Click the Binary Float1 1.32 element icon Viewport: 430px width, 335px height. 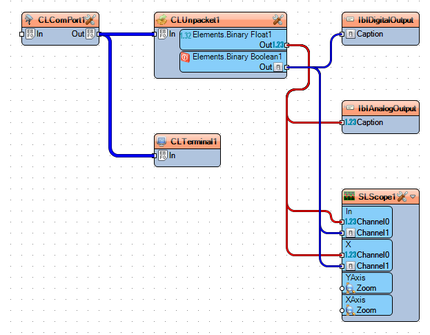pos(186,35)
